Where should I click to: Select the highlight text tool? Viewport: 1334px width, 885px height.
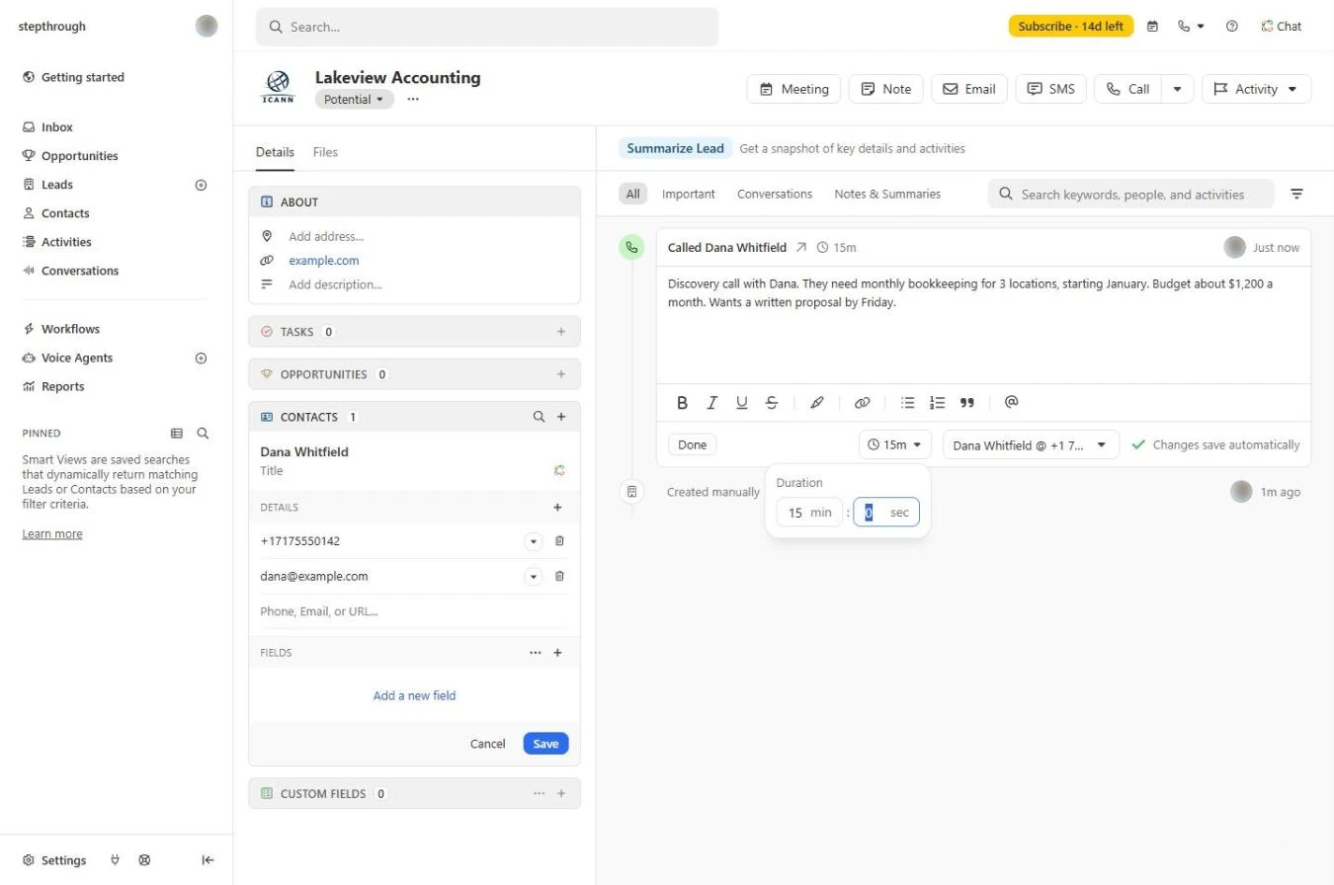coord(816,403)
